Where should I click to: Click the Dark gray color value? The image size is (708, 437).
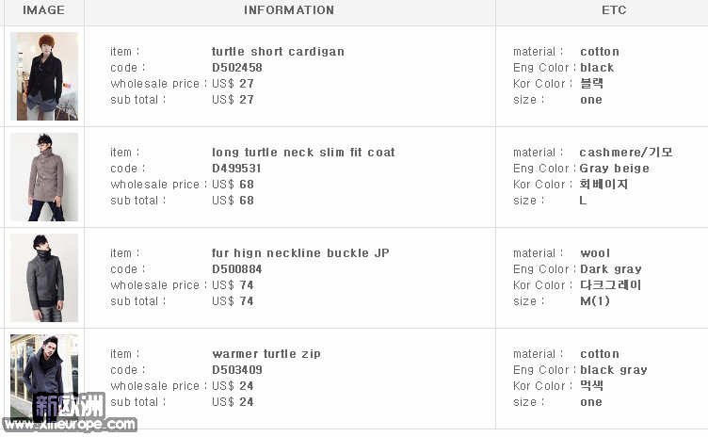611,269
